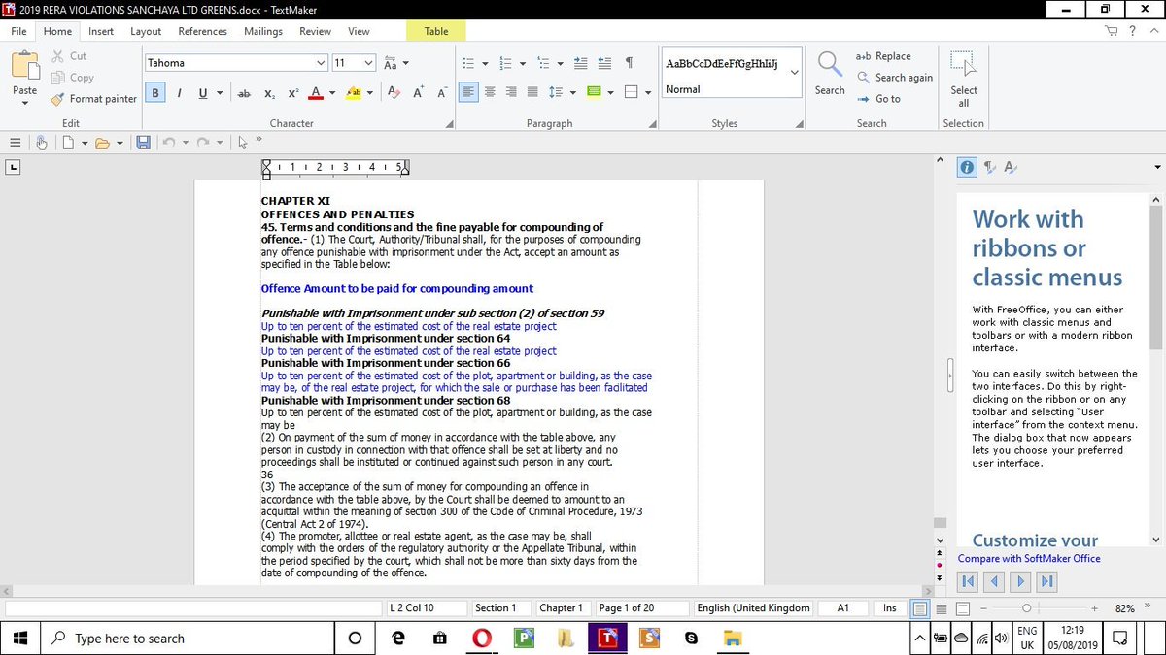This screenshot has width=1166, height=655.
Task: Open the font size dropdown
Action: coord(368,63)
